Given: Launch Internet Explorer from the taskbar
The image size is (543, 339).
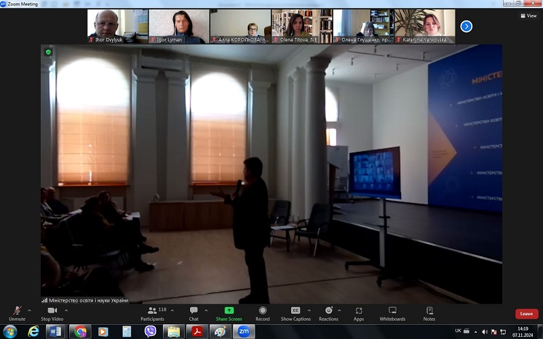Looking at the screenshot, I should (x=33, y=332).
